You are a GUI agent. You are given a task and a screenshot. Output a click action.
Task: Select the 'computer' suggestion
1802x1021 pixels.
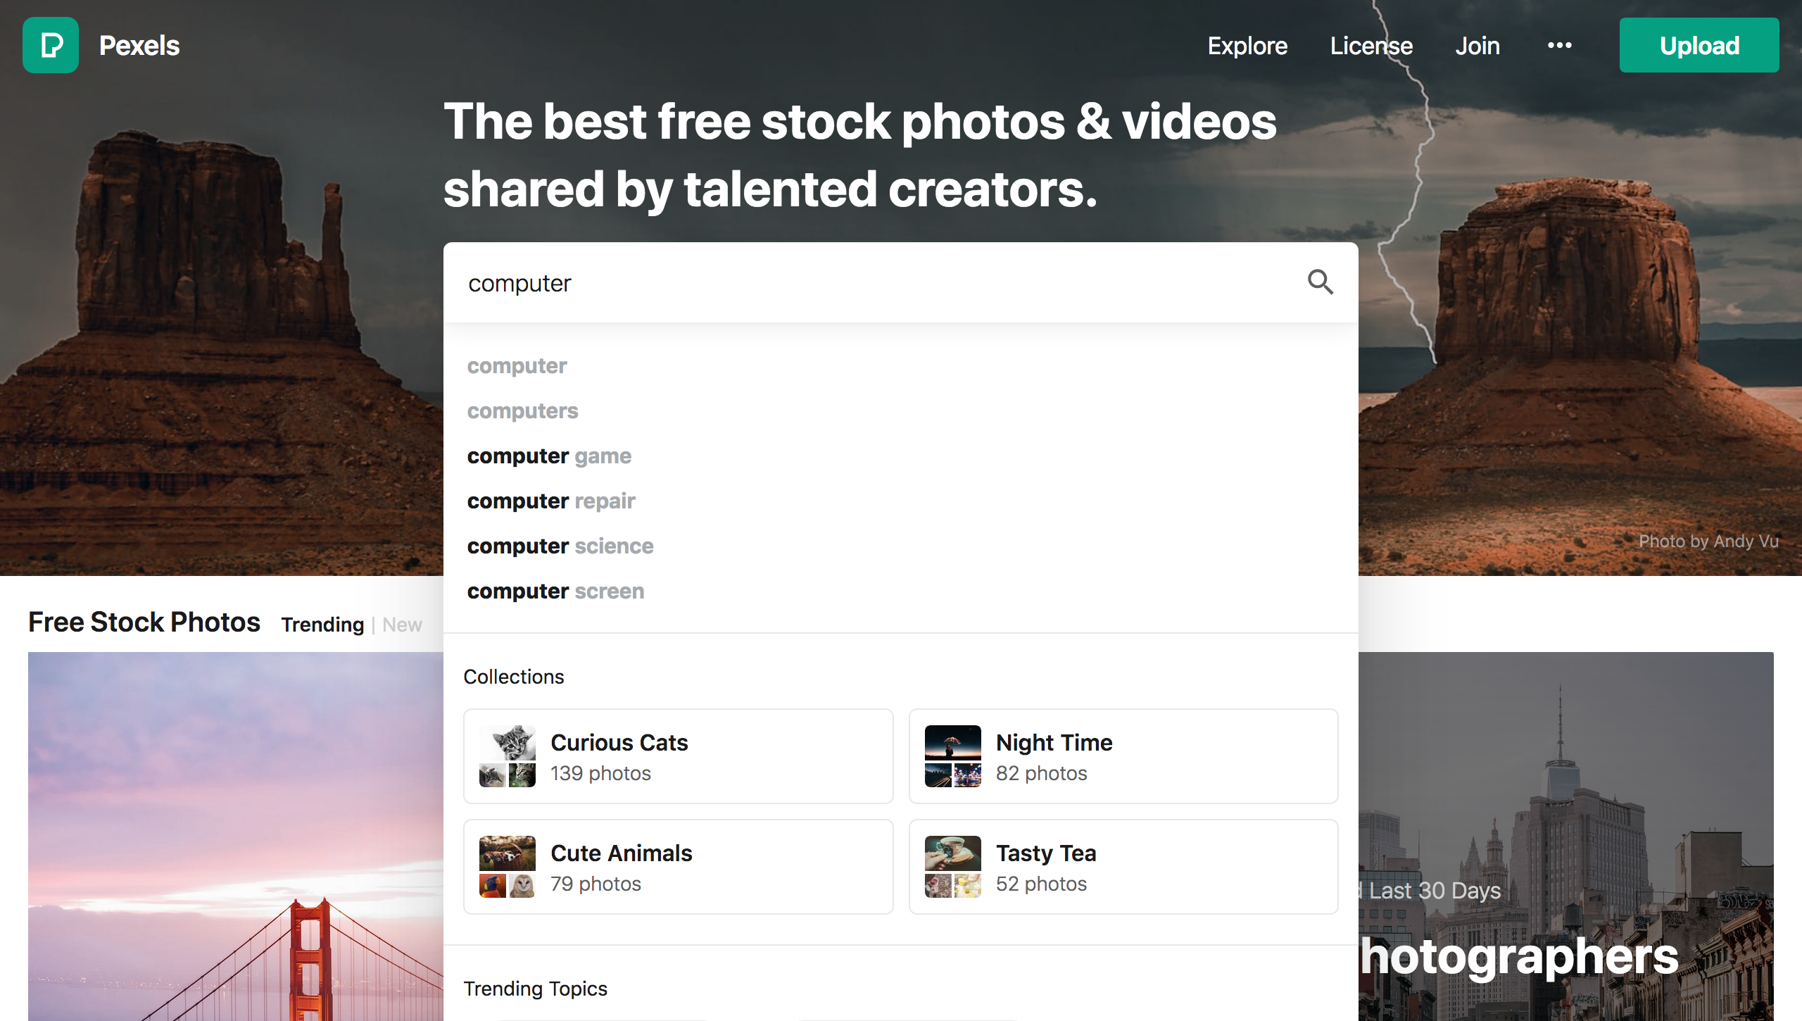tap(517, 366)
